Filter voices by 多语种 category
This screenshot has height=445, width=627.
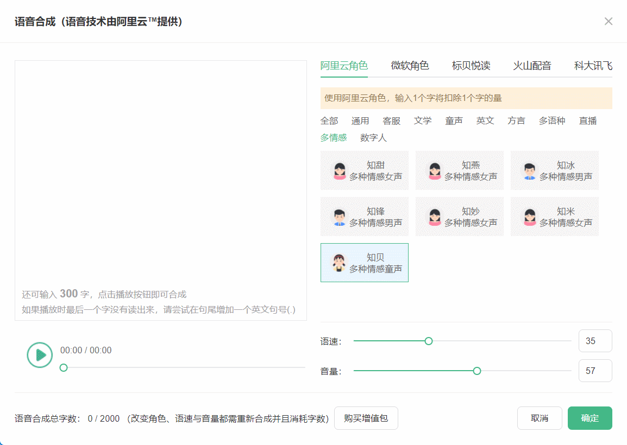[552, 120]
